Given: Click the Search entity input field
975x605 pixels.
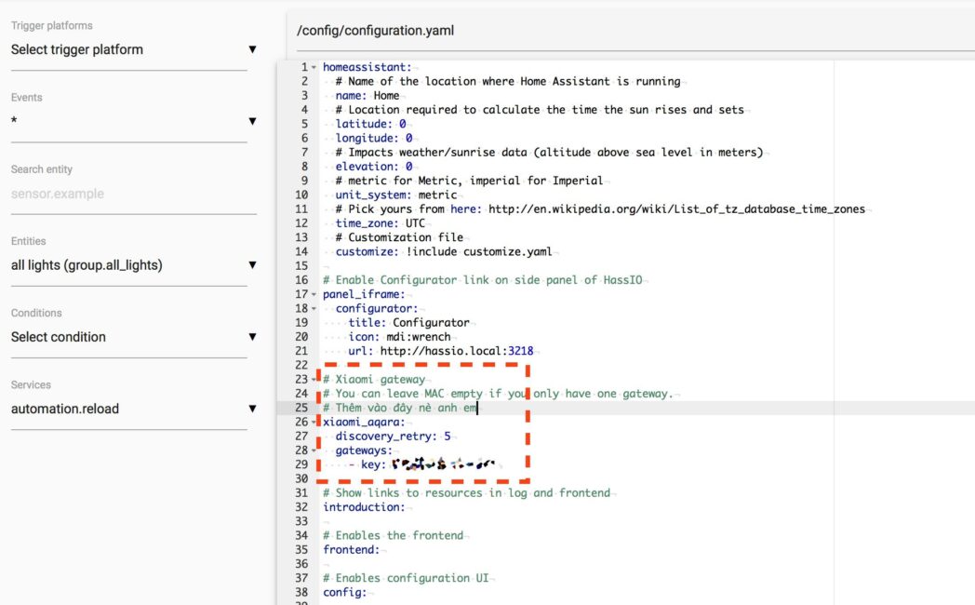Looking at the screenshot, I should [x=134, y=194].
